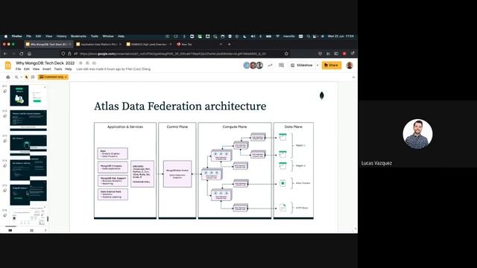477x268 pixels.
Task: Open the Slides View menu
Action: click(36, 69)
